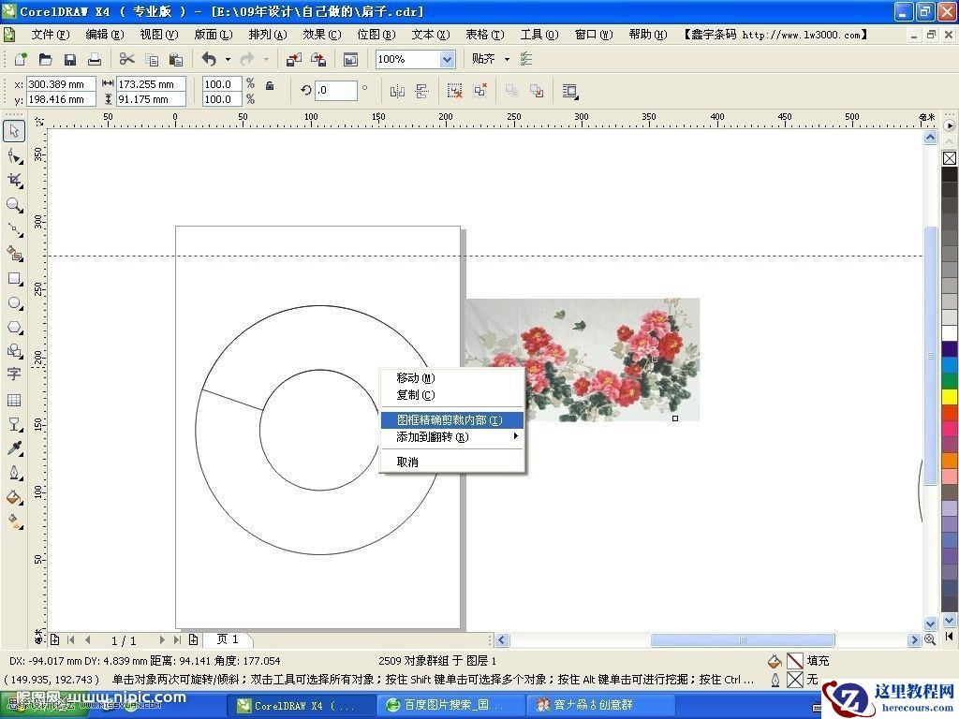The image size is (959, 719).
Task: Open the zoom level 100% dropdown
Action: 447,59
